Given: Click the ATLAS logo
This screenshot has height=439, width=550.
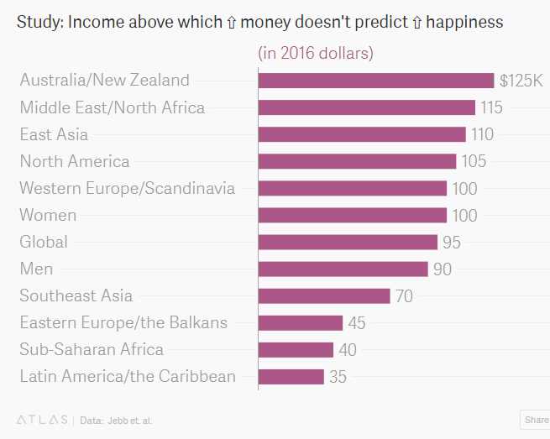Looking at the screenshot, I should tap(44, 420).
